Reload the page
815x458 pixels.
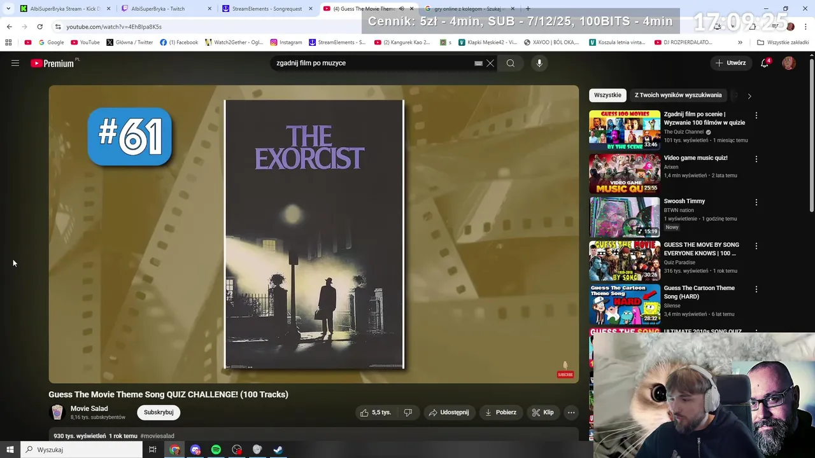pyautogui.click(x=39, y=27)
